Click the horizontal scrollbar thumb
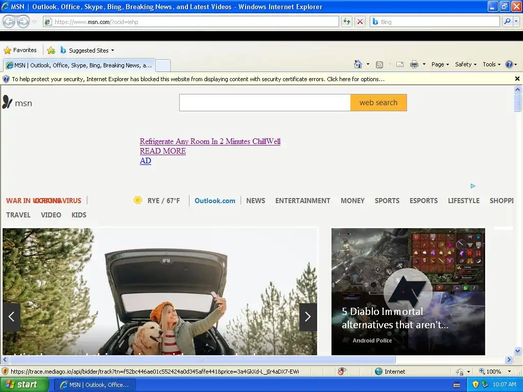Screen dimensions: 523x392 (x=203, y=360)
